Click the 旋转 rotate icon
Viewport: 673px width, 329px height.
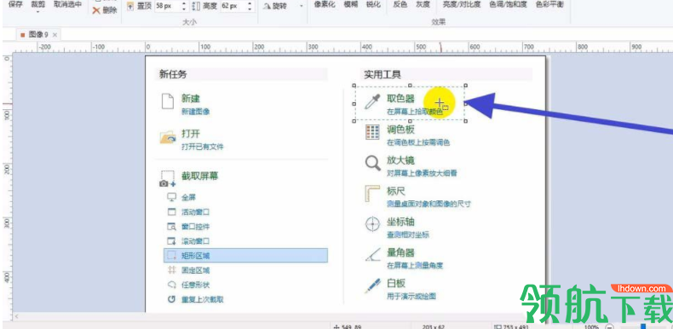click(267, 7)
